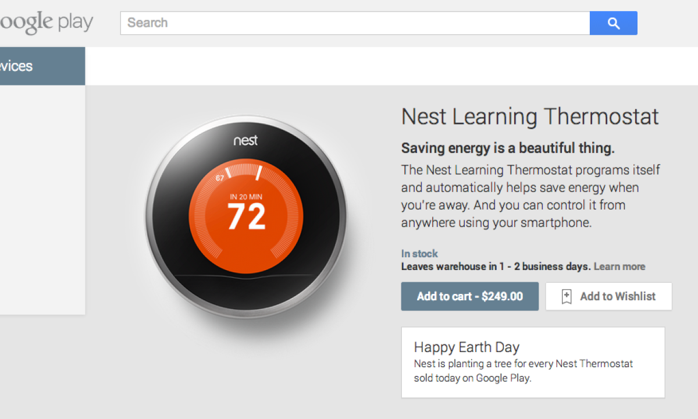698x419 pixels.
Task: Click the Nest Learning Thermostat product title
Action: tap(530, 117)
